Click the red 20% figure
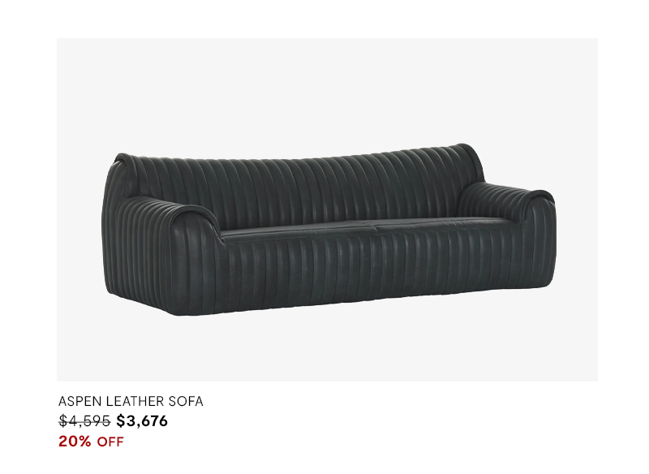 75,442
